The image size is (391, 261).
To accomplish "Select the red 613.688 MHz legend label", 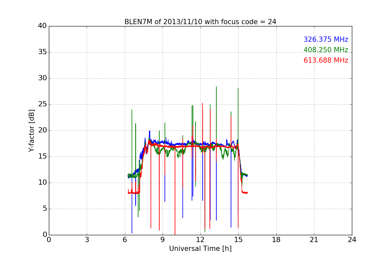I will pyautogui.click(x=326, y=60).
